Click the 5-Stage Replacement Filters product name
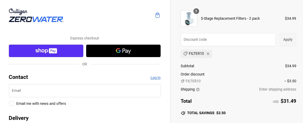This screenshot has height=123, width=303. pyautogui.click(x=230, y=18)
